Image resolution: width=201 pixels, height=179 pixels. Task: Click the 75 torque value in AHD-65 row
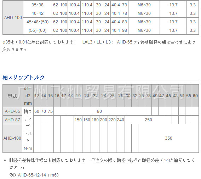pyautogui.click(x=50, y=111)
